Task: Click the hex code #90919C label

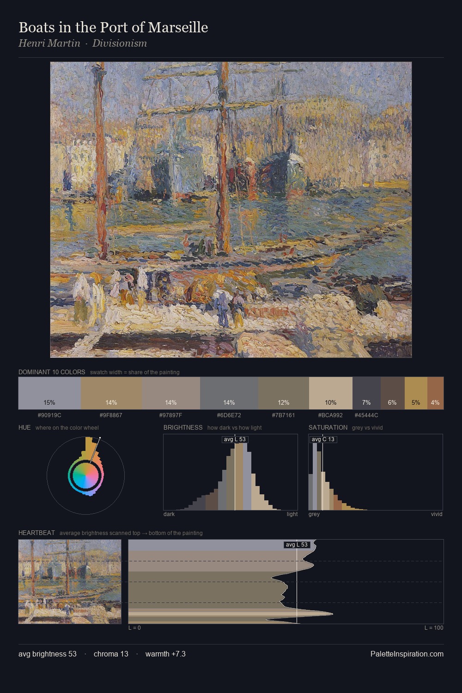Action: (x=49, y=415)
